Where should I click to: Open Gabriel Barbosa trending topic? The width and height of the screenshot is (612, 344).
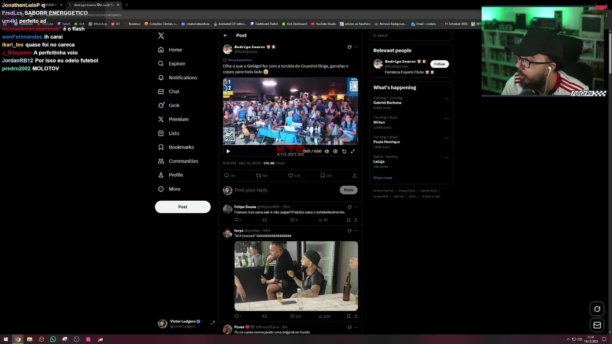387,103
